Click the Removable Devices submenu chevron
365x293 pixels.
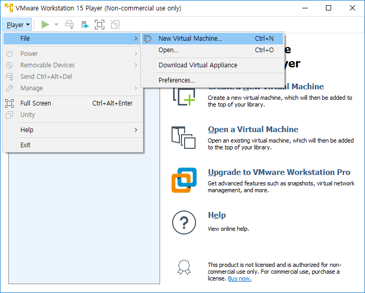coord(136,65)
